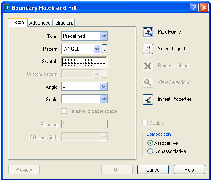Viewport: 212px width, 181px height.
Task: Click the hatch pattern Swatch preview
Action: (x=84, y=62)
